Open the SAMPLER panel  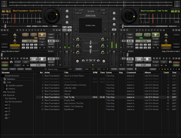tap(78, 13)
